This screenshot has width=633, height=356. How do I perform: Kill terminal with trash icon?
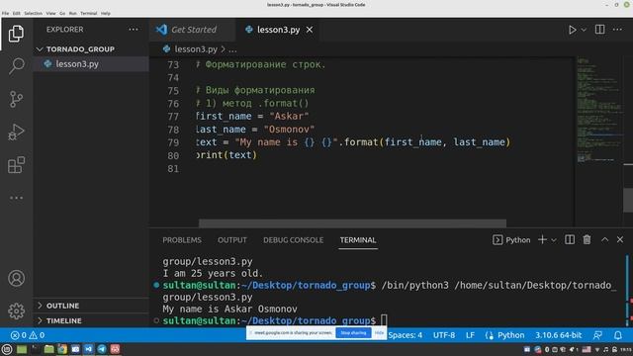click(x=587, y=239)
